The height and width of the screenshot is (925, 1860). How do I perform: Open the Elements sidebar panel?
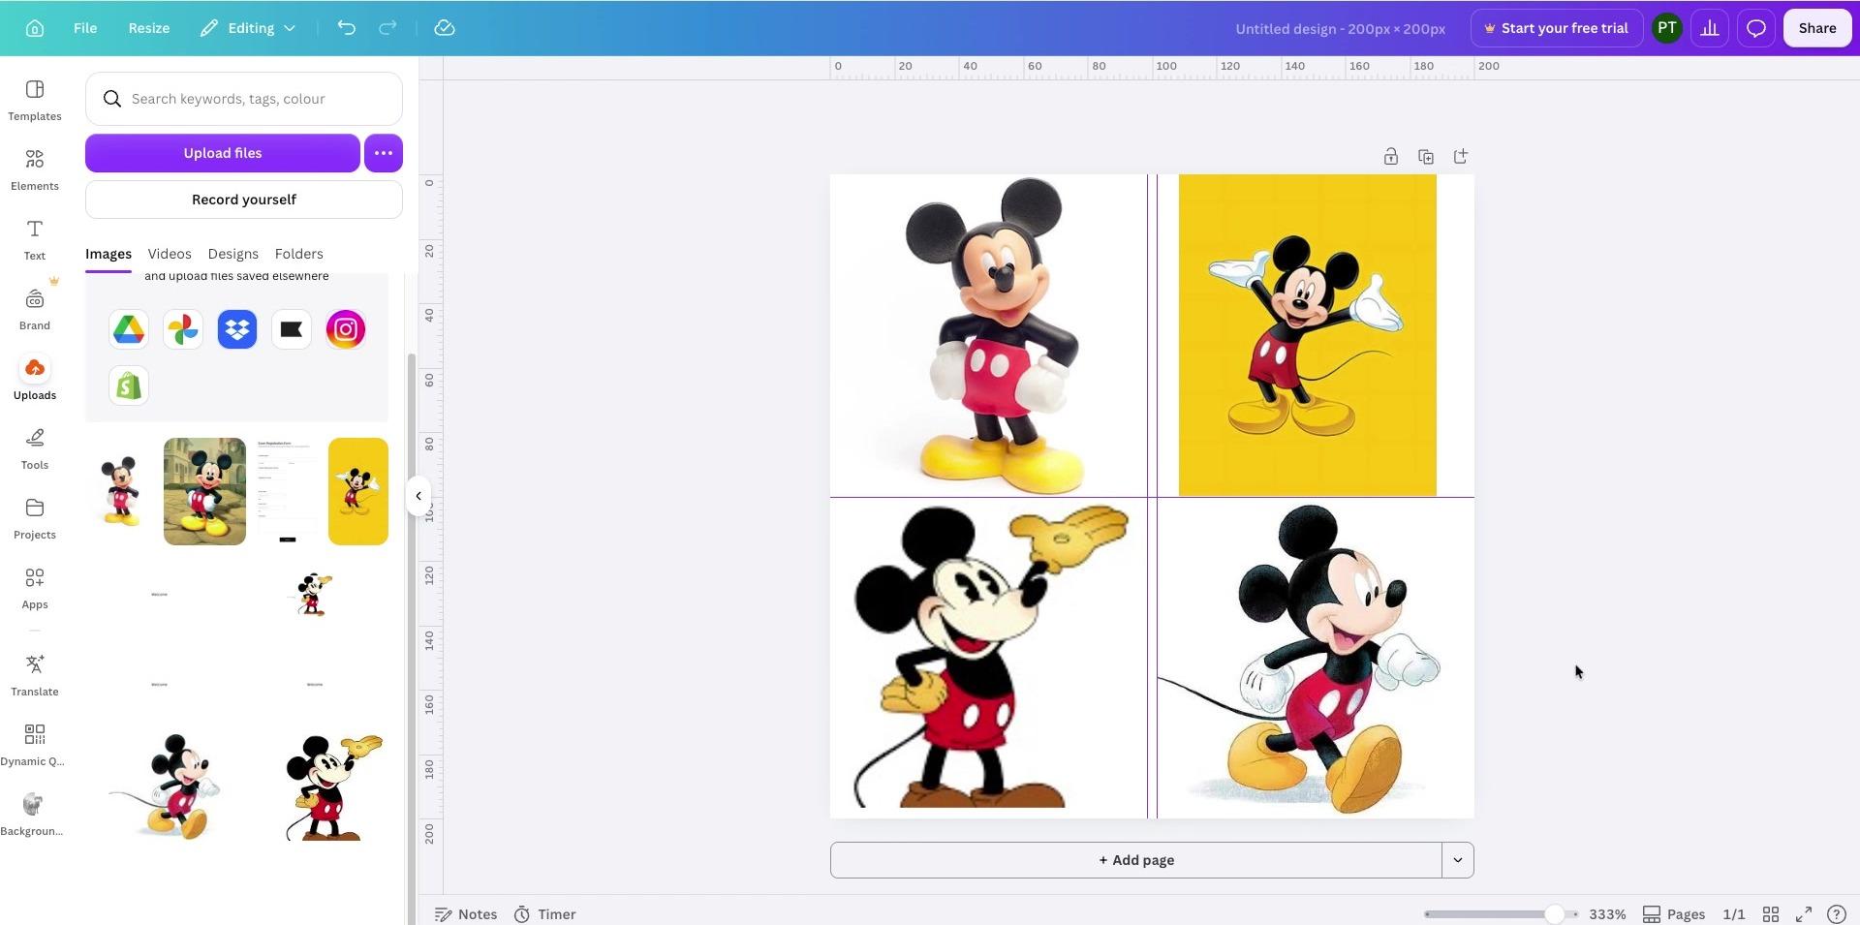pos(35,170)
